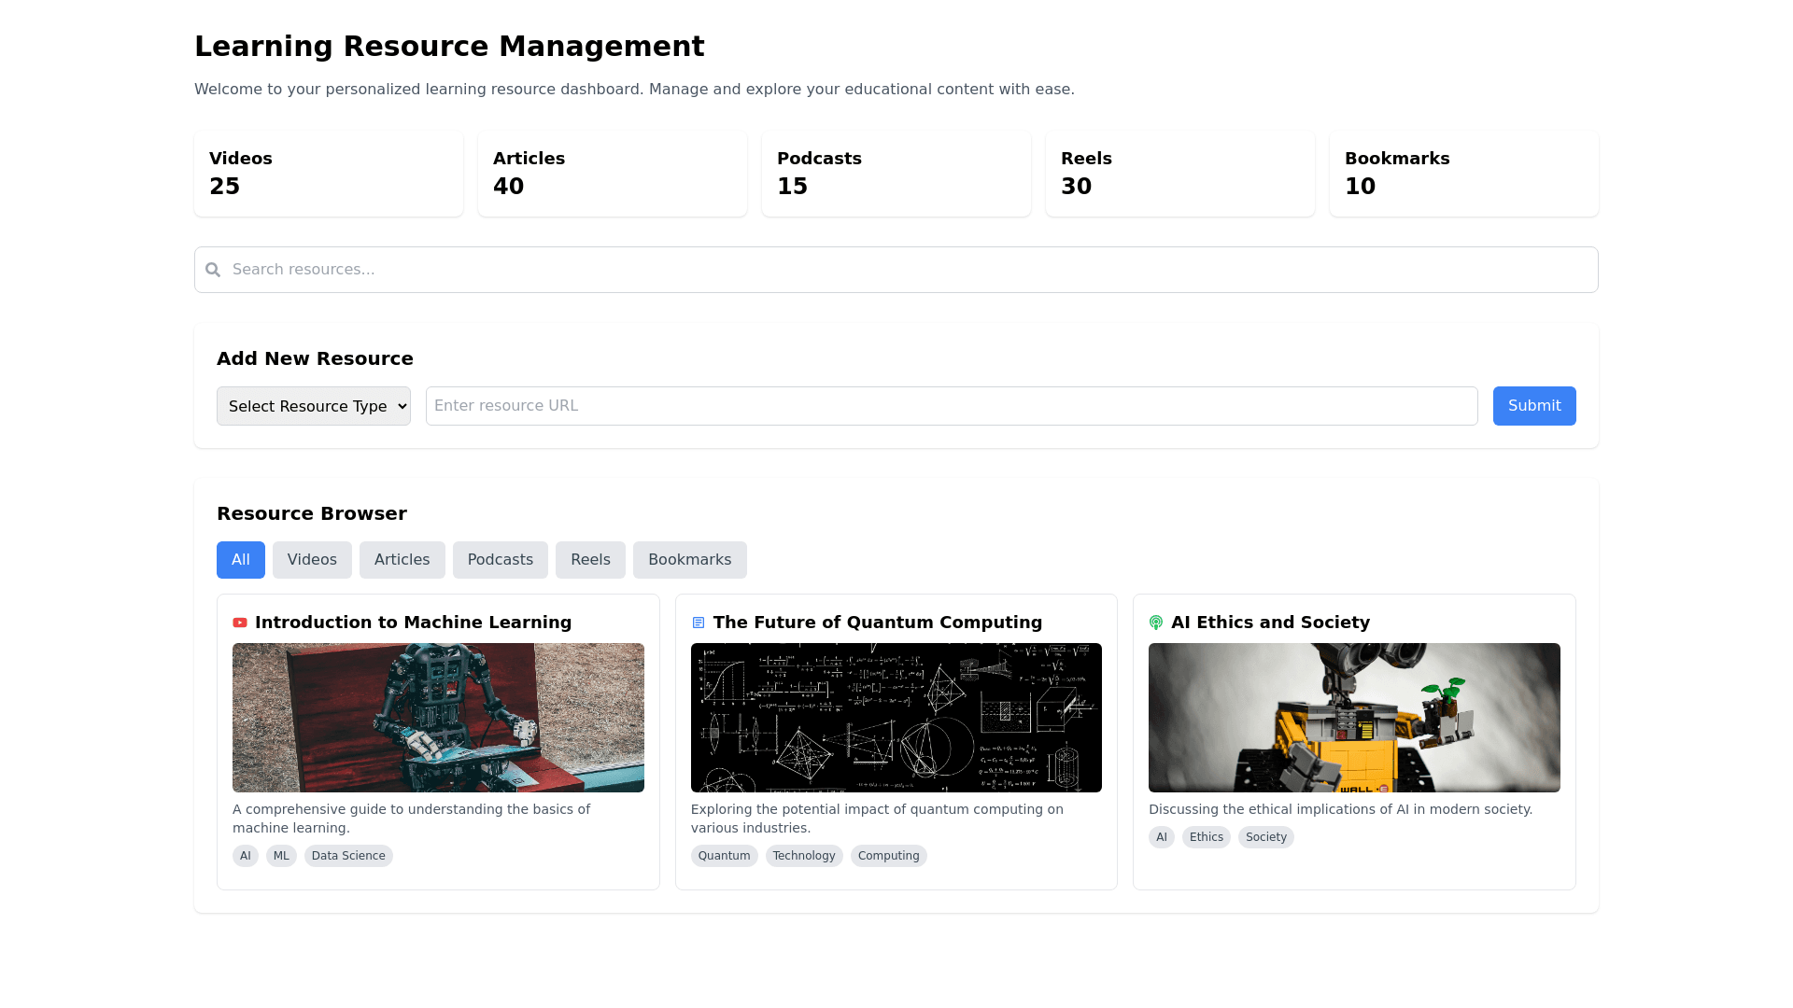Open the Podcasts count stat card
The height and width of the screenshot is (1008, 1793).
tap(896, 174)
